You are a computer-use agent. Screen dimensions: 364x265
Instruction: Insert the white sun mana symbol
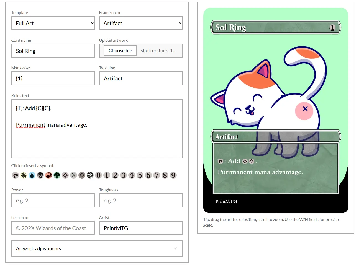point(24,175)
